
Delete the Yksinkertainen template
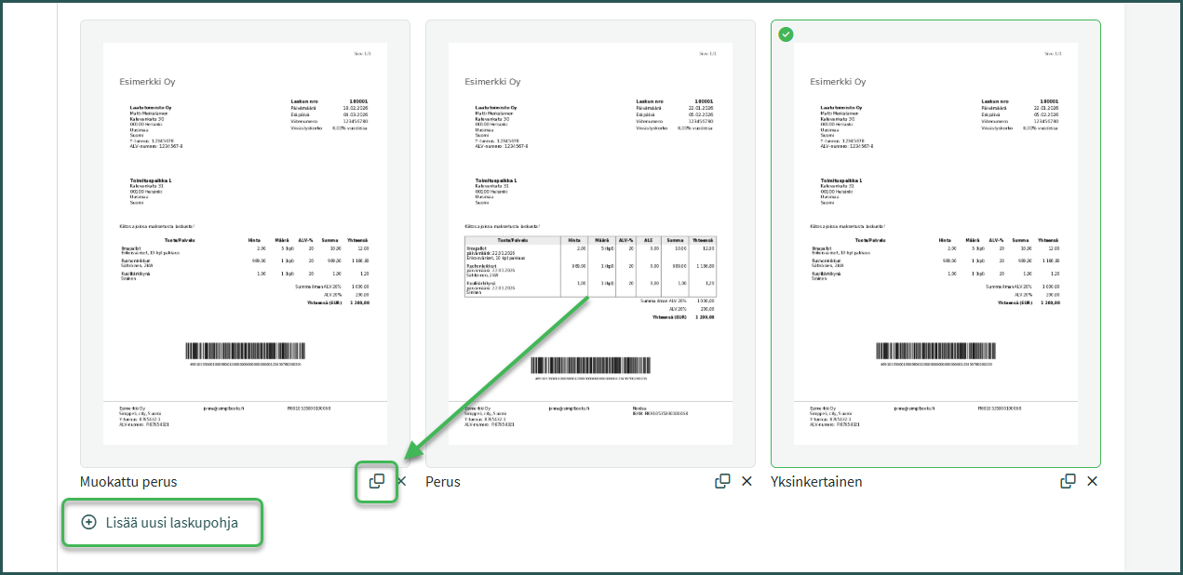coord(1093,481)
